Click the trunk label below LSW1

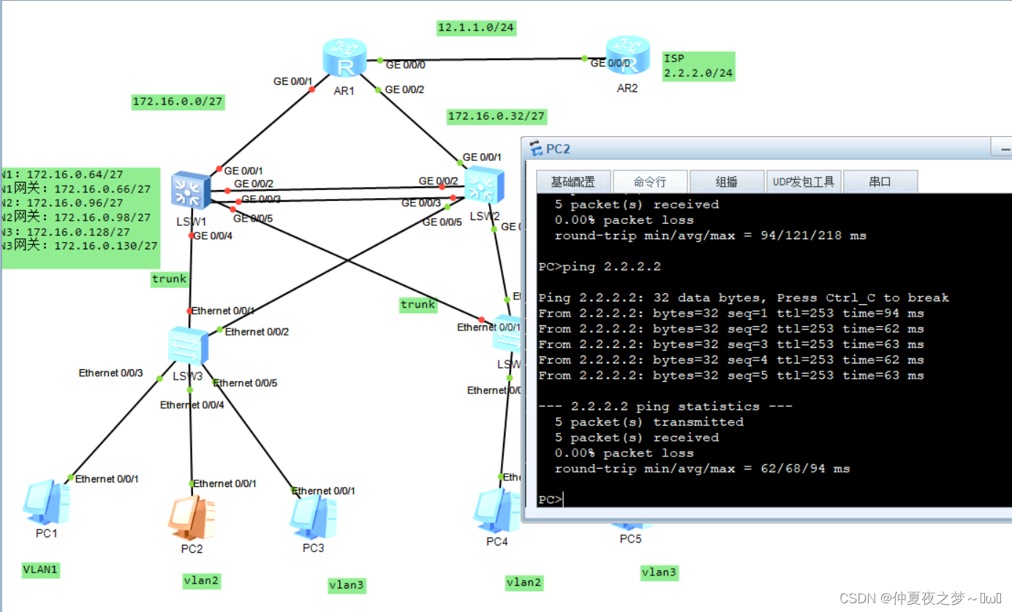(x=169, y=279)
